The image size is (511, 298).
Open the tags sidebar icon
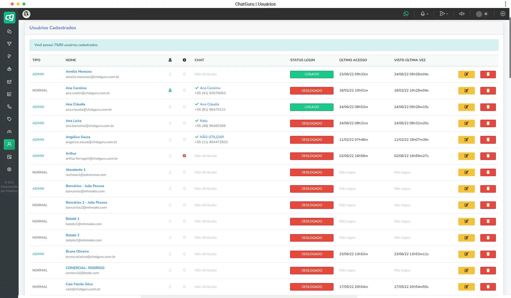[9, 119]
